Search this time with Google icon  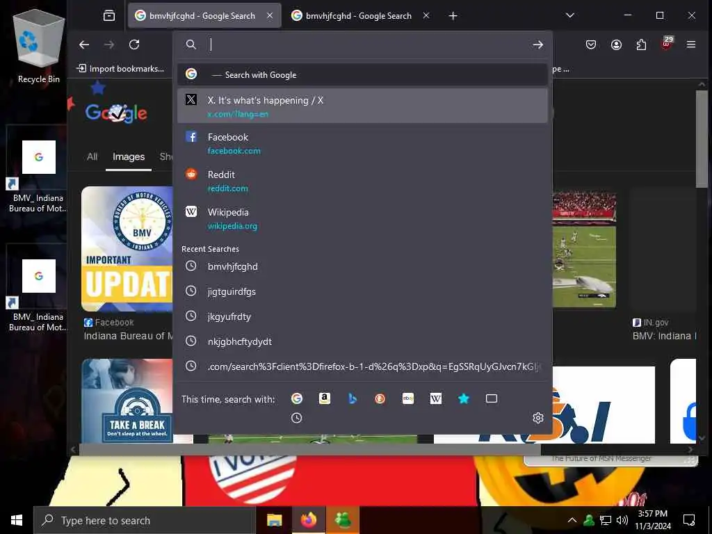(x=296, y=398)
